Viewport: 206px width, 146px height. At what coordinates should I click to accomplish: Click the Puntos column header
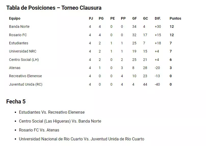tap(175, 18)
